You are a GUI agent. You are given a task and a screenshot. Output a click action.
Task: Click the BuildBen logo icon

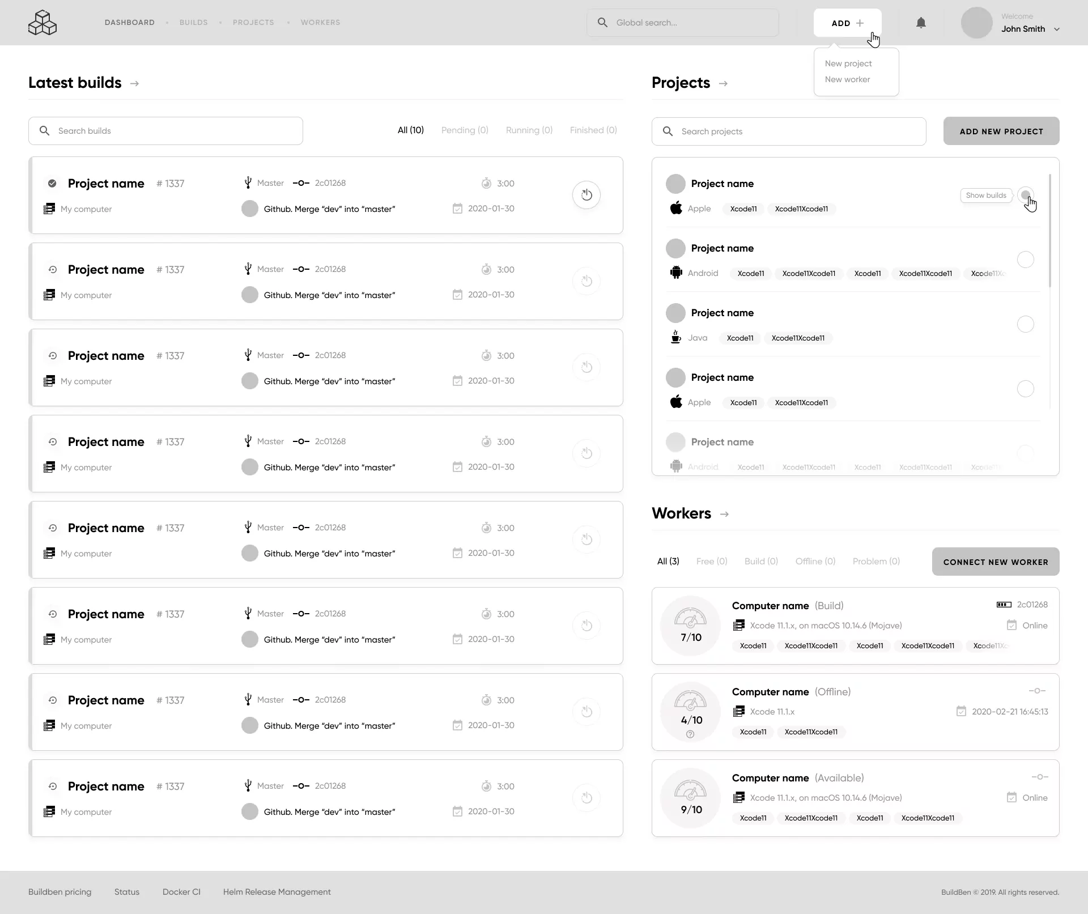pos(42,23)
